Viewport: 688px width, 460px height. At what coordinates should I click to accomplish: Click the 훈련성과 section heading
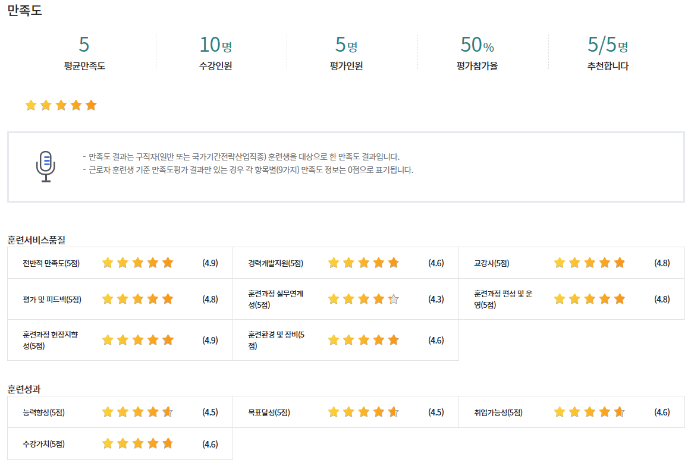[x=24, y=389]
